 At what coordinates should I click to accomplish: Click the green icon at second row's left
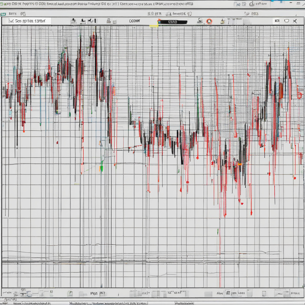tap(3, 14)
